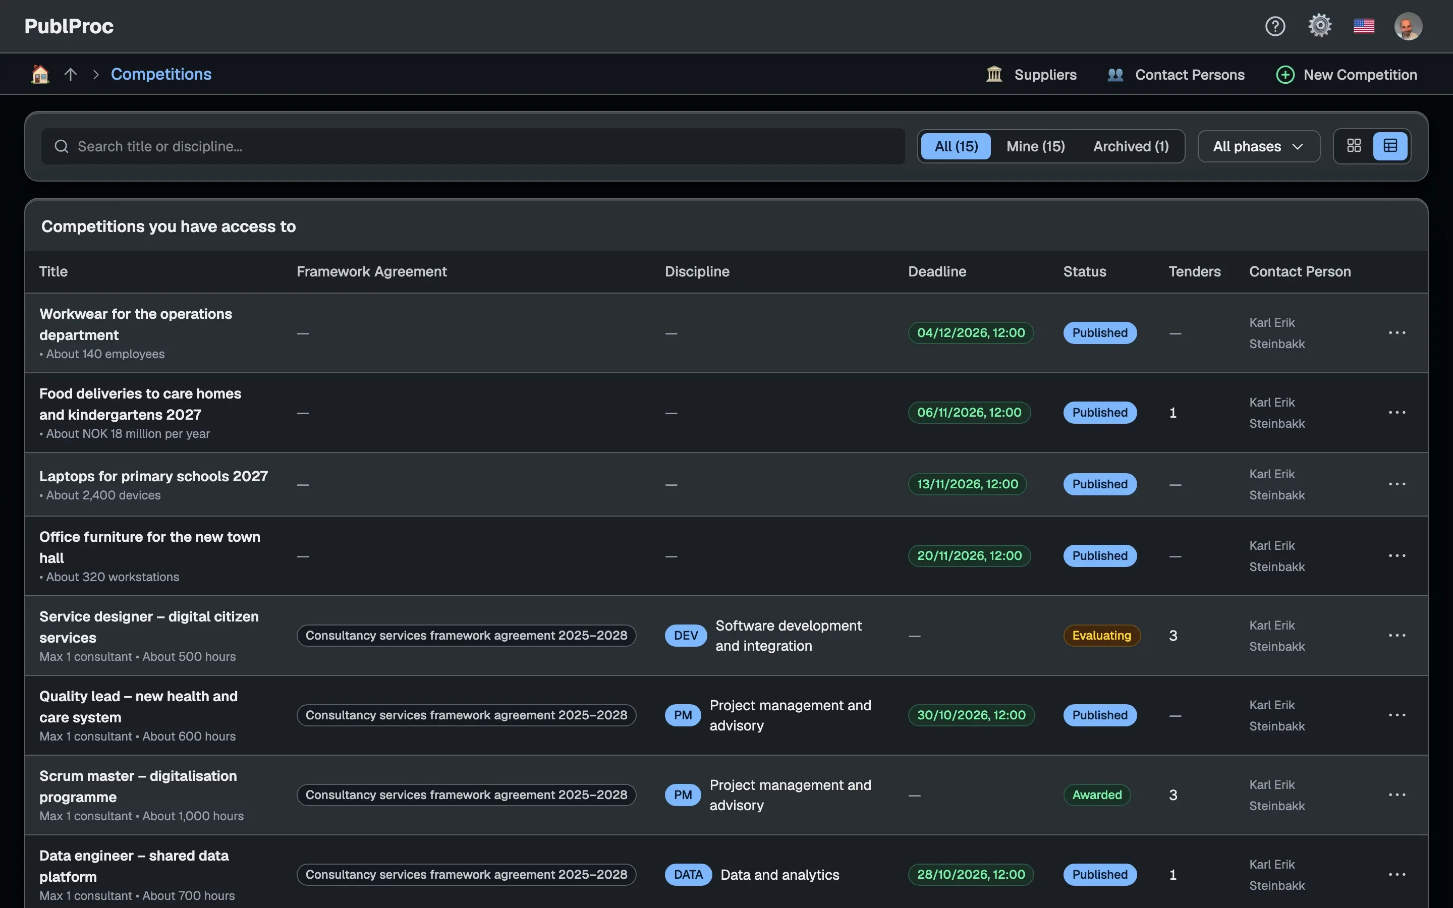This screenshot has height=908, width=1453.
Task: Click the Evaluating status badge
Action: tap(1101, 636)
